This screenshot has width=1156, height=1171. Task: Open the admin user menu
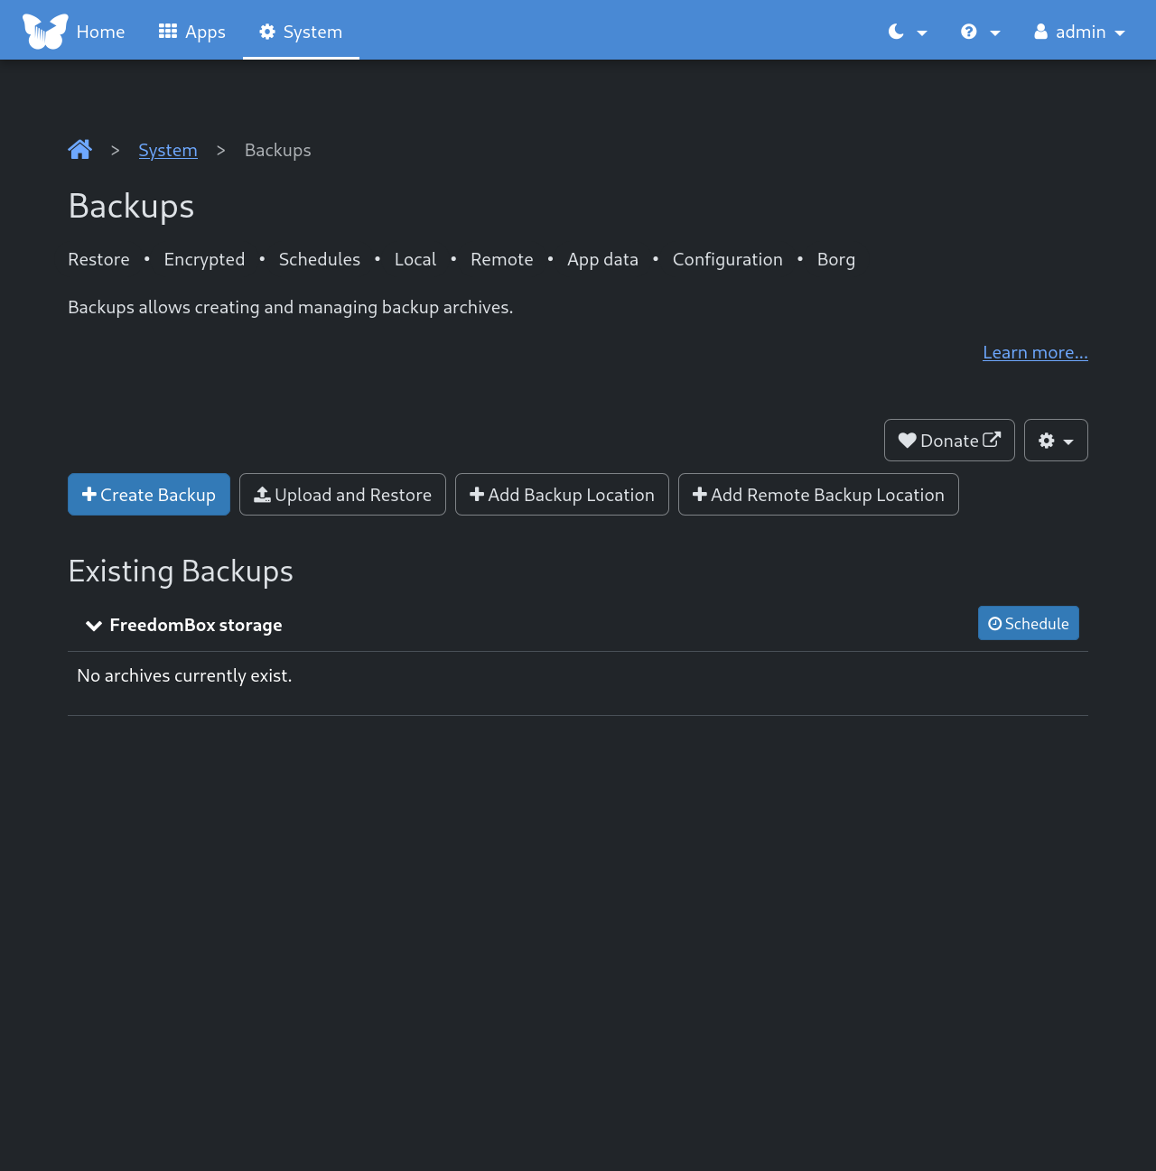(1079, 32)
